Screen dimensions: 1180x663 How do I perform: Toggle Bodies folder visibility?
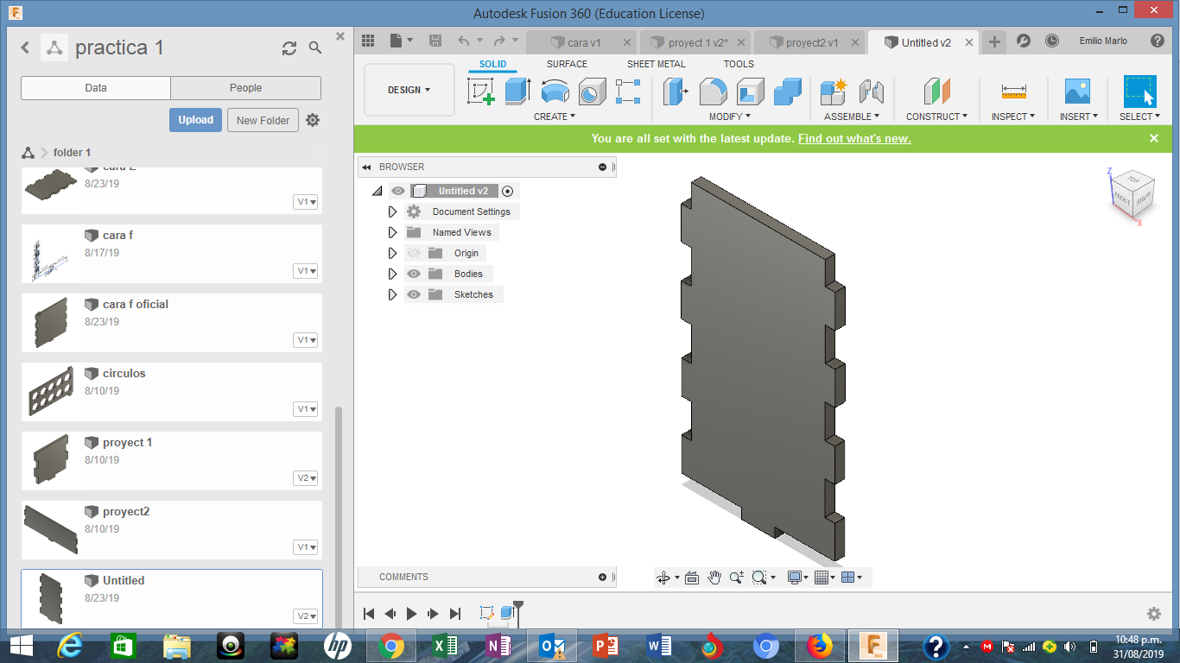click(x=413, y=274)
